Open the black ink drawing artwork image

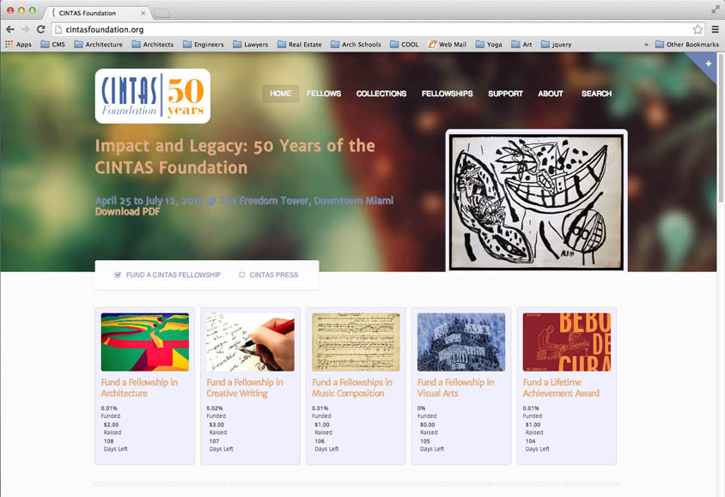tap(536, 202)
